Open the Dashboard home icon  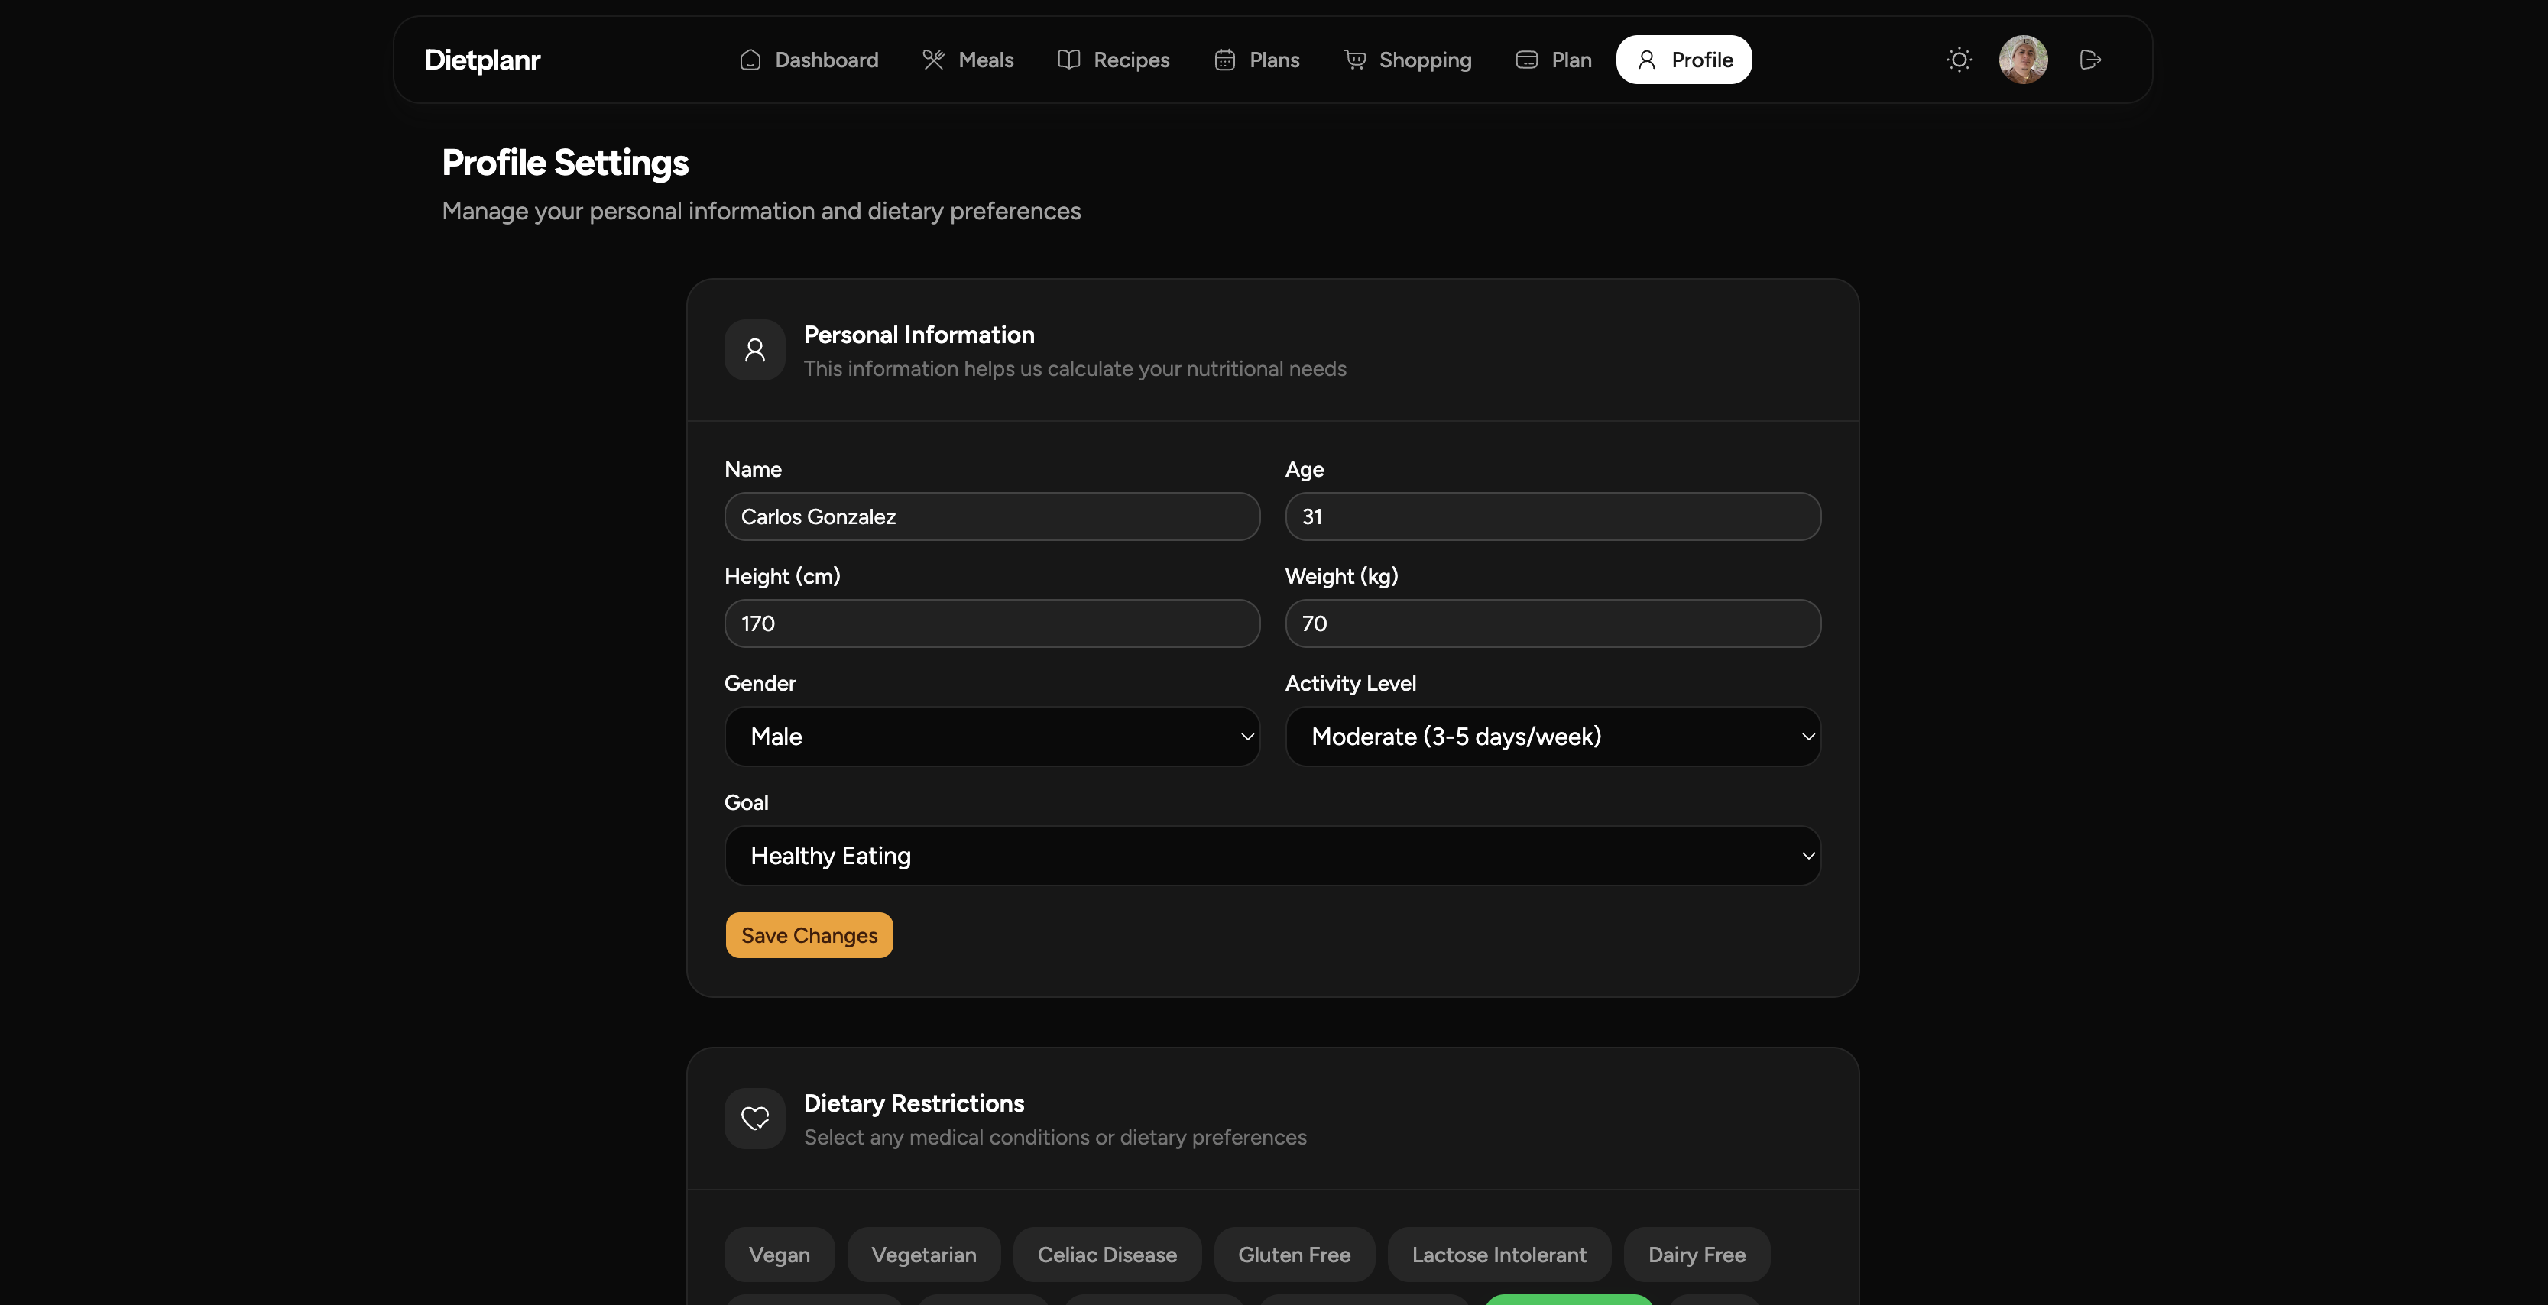(x=750, y=60)
